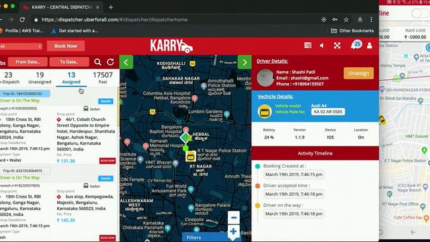Click the saved password key icon
This screenshot has height=242, width=430.
click(x=335, y=19)
